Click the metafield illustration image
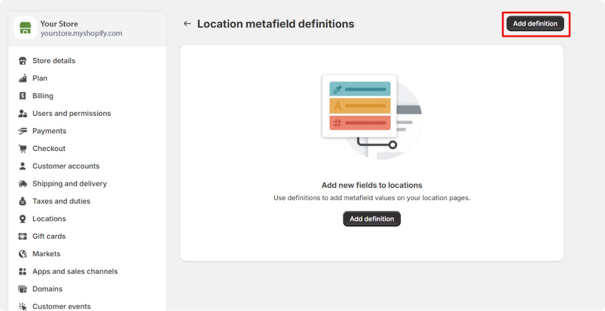This screenshot has height=311, width=605. click(x=371, y=116)
